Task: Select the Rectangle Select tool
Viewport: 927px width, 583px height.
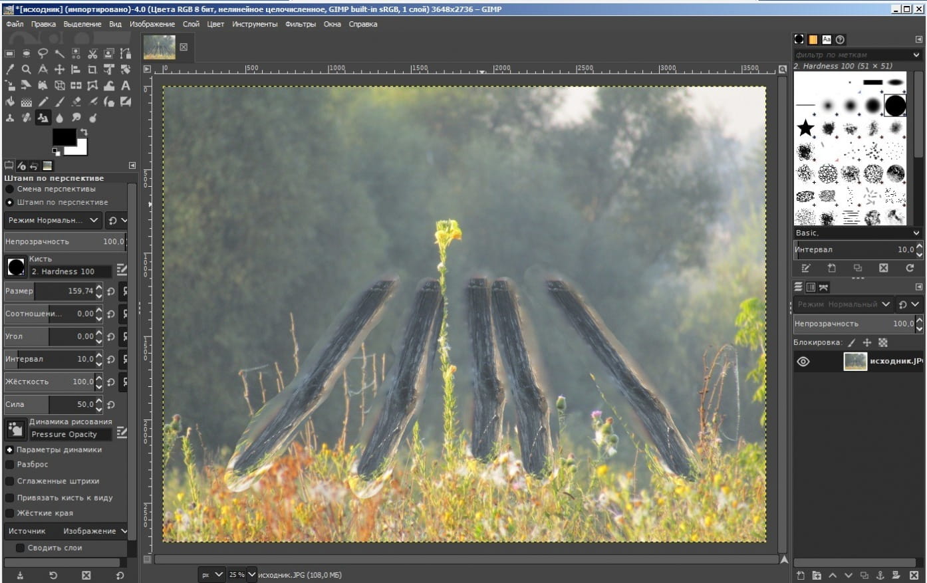Action: click(10, 53)
